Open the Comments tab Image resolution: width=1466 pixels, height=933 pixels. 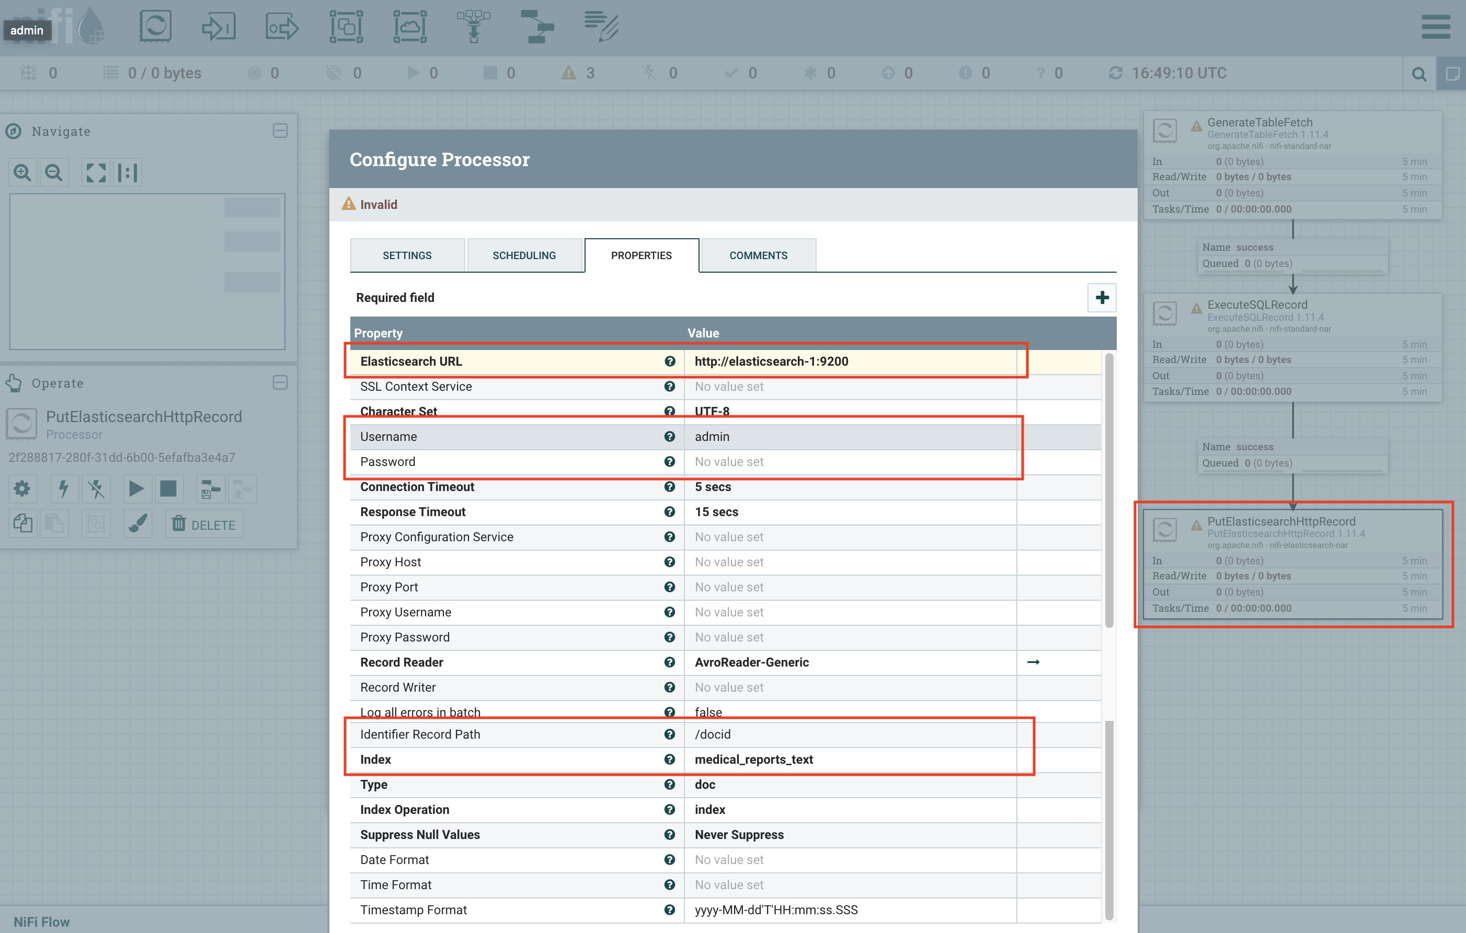pos(759,255)
